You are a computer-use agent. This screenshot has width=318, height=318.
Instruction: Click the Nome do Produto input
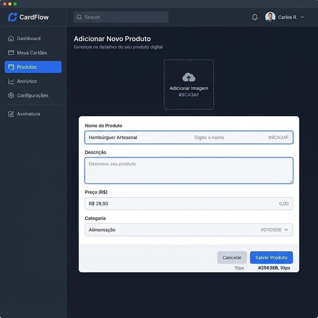189,137
